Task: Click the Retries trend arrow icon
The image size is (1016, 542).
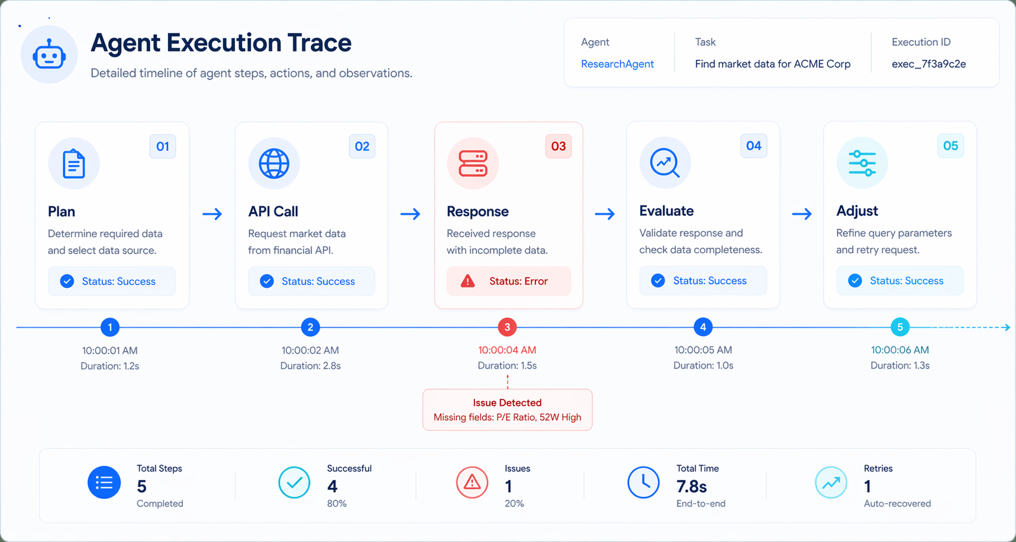Action: click(x=831, y=483)
